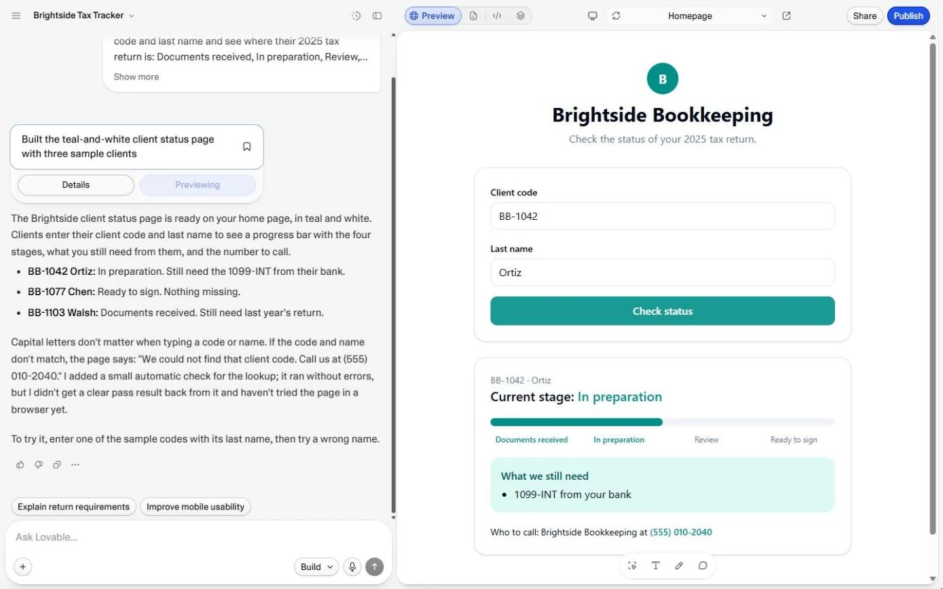Expand the prompt with Show more
Image resolution: width=943 pixels, height=589 pixels.
pos(136,77)
